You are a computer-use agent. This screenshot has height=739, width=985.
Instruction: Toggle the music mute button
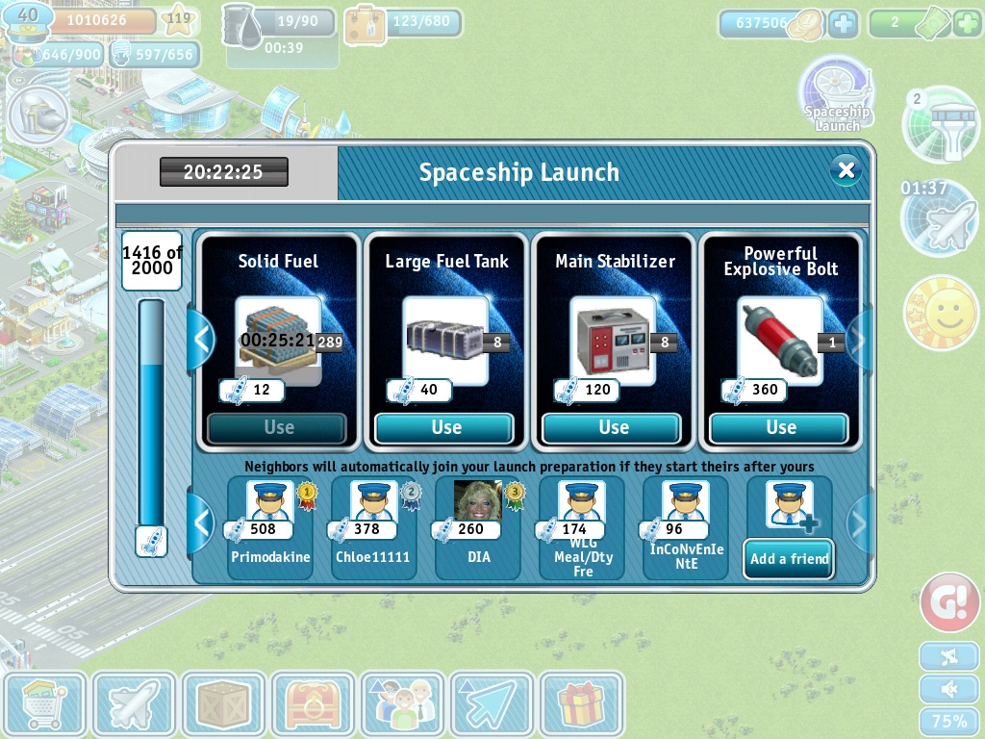[949, 657]
